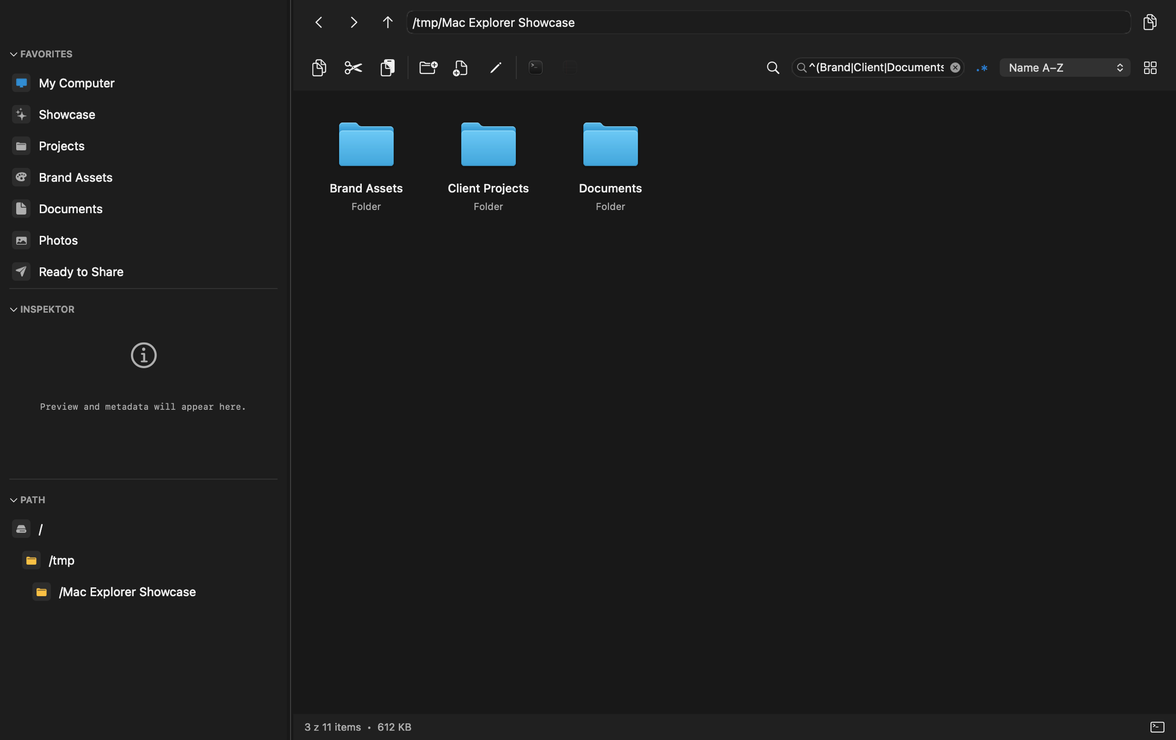The image size is (1176, 740).
Task: Copy the path using the top-right icon
Action: [x=1149, y=22]
